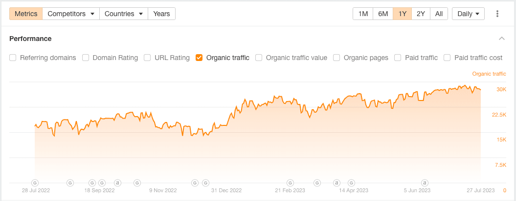Click the G marker above 21 Feb 2023
The height and width of the screenshot is (201, 516).
coord(291,183)
